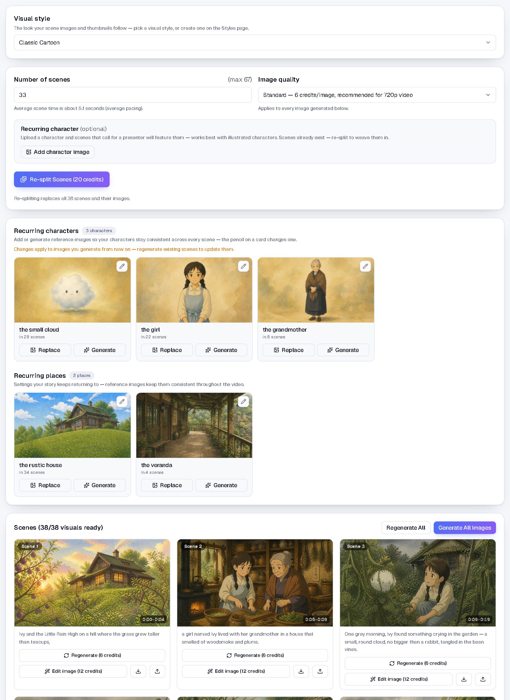The height and width of the screenshot is (700, 510).
Task: Generate the grandmother reference image
Action: click(343, 350)
